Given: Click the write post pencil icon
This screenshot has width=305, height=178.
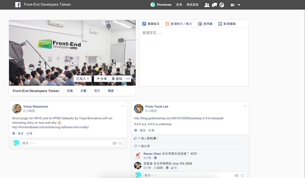Looking at the screenshot, I should coord(144,23).
